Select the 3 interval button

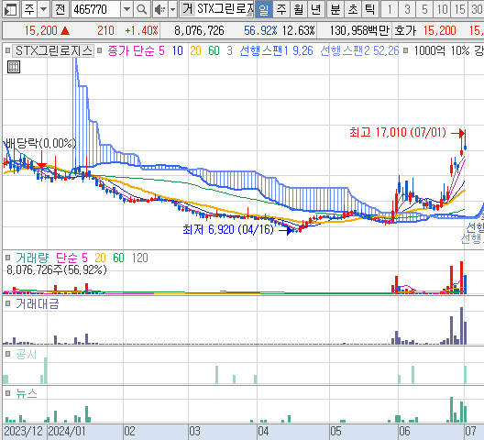407,9
